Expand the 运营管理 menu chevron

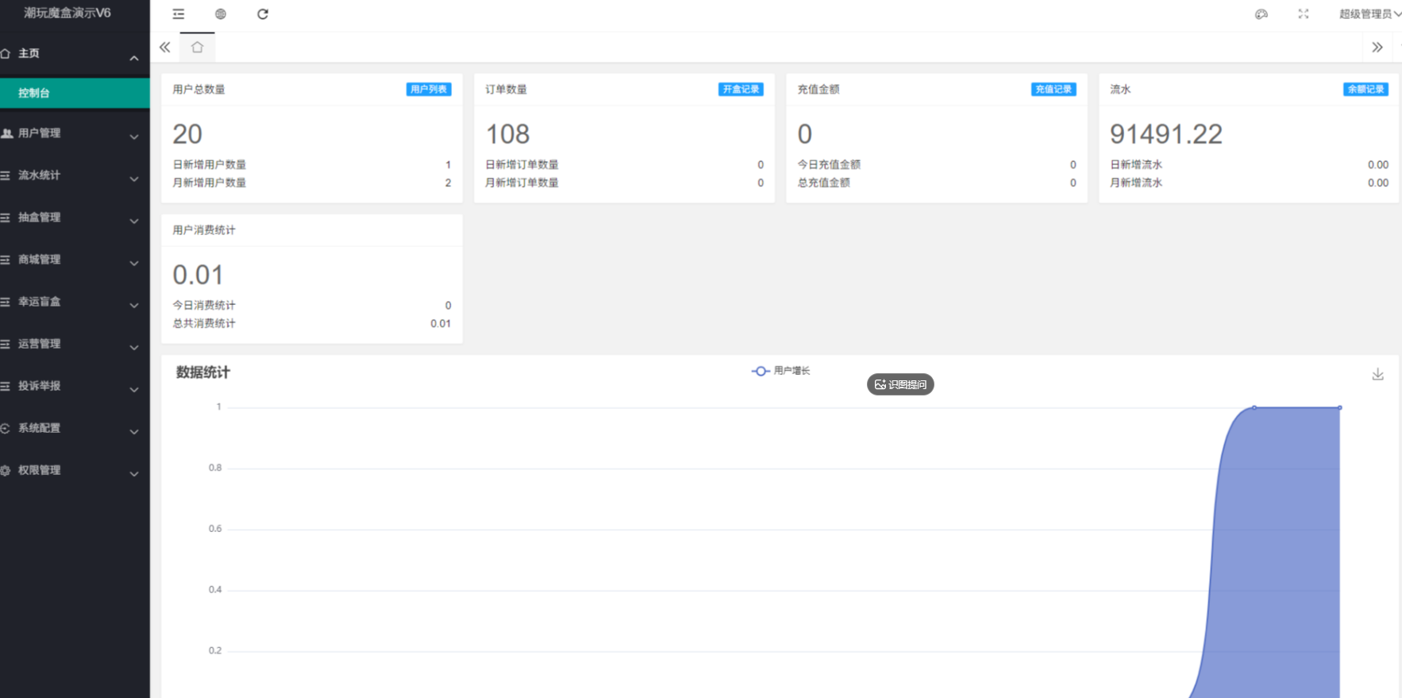pyautogui.click(x=134, y=348)
